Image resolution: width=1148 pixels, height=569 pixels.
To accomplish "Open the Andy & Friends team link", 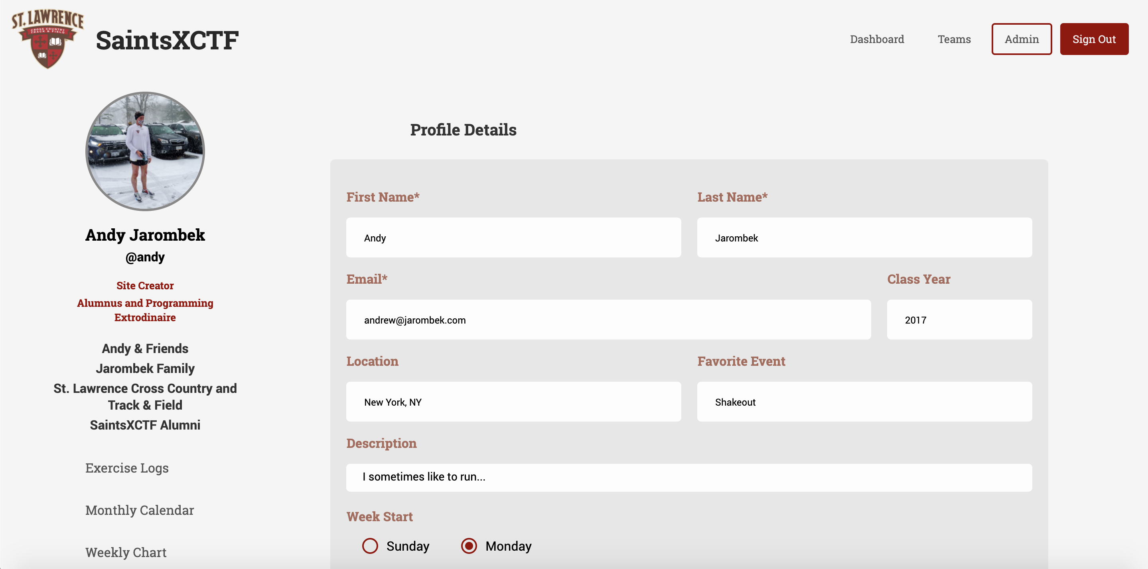I will click(x=145, y=349).
